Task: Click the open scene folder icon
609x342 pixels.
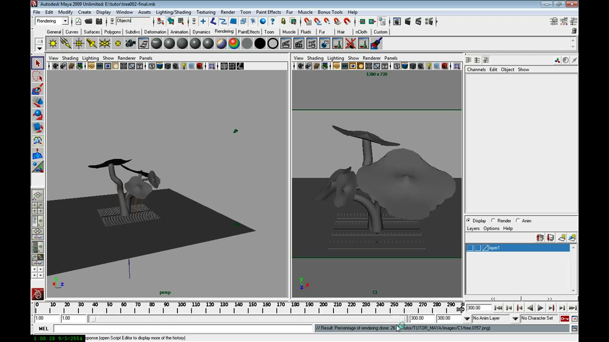Action: pyautogui.click(x=88, y=21)
